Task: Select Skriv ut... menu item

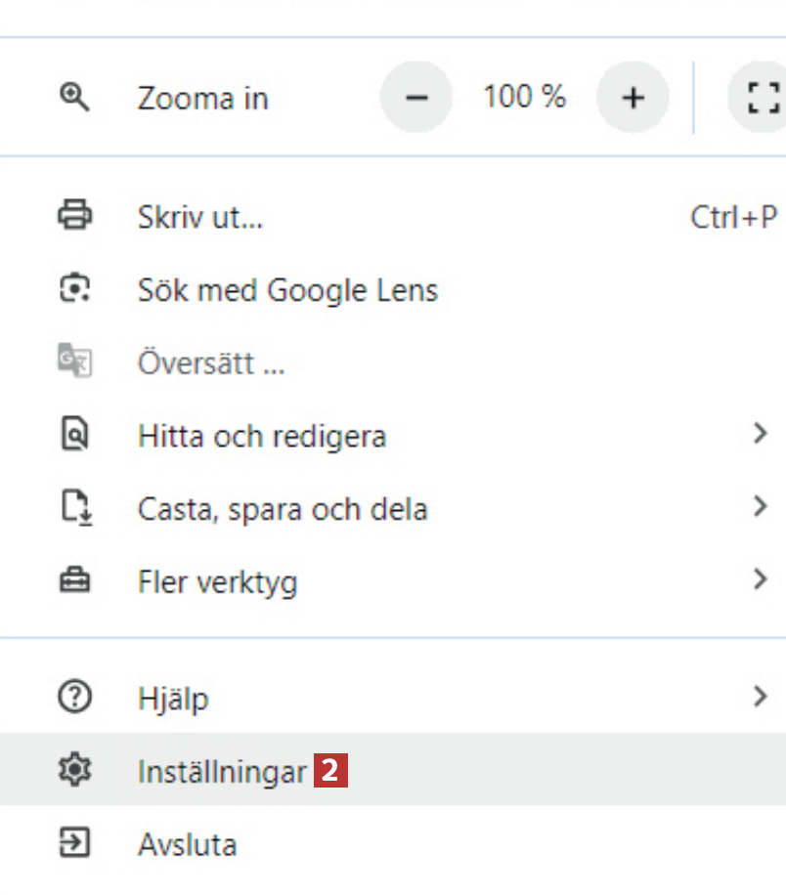Action: [x=200, y=217]
